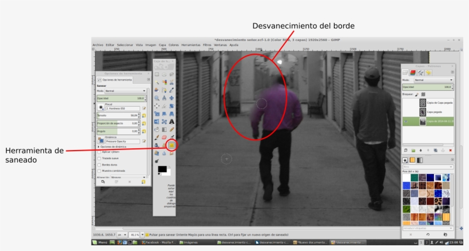
Task: Open Alineación Ninguno dropdown
Action: (x=128, y=177)
